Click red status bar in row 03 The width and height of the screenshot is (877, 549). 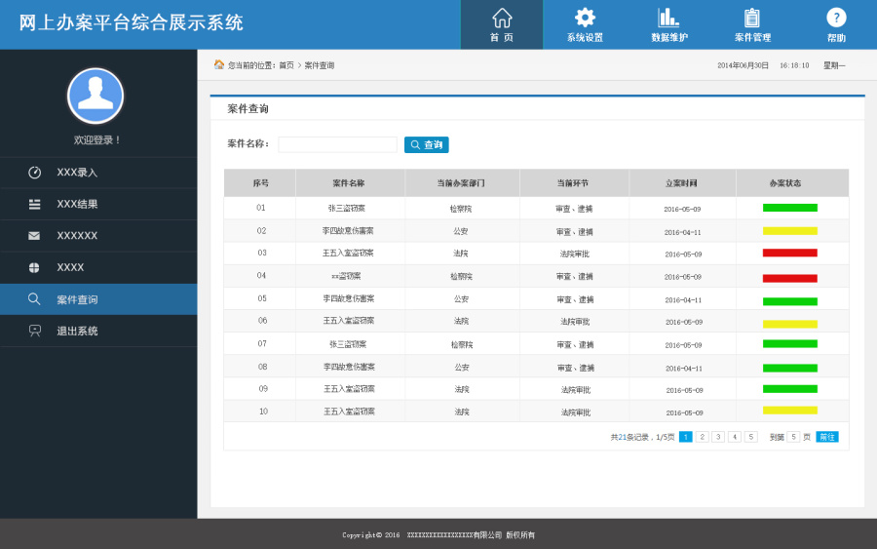[789, 253]
